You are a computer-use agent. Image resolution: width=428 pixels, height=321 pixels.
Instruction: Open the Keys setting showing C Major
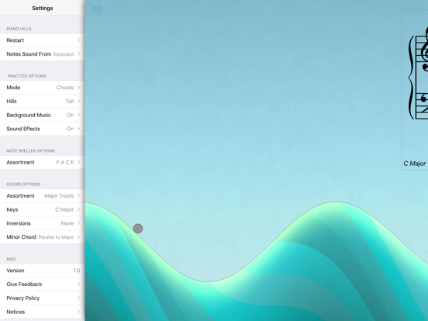click(43, 209)
